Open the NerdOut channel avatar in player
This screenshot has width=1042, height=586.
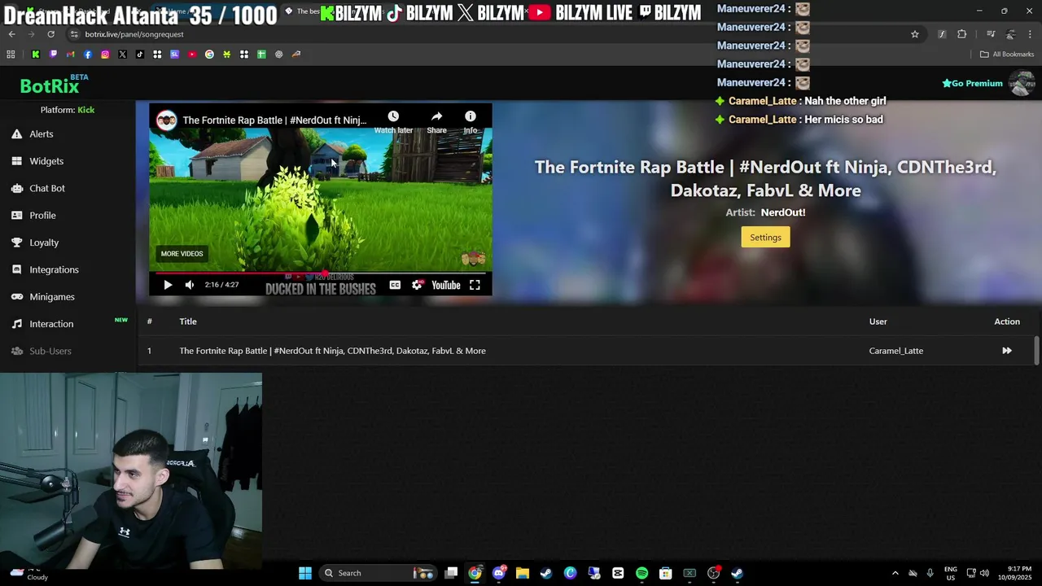coord(167,120)
